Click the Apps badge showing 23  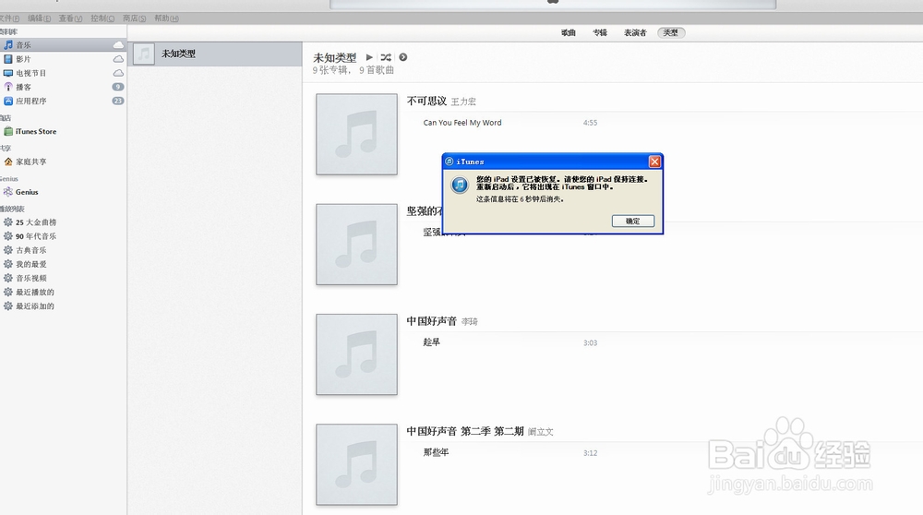tap(118, 101)
